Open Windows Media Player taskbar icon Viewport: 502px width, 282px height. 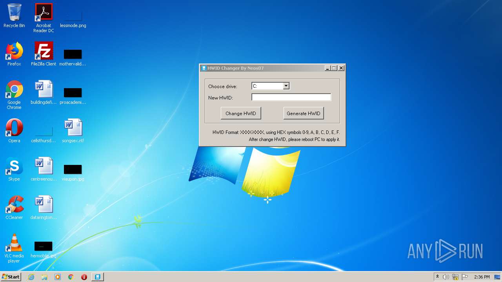coord(58,277)
